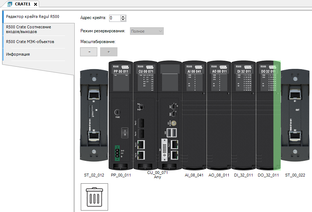Select the DI 32 011 digital input module
Image resolution: width=312 pixels, height=212 pixels.
tap(244, 115)
